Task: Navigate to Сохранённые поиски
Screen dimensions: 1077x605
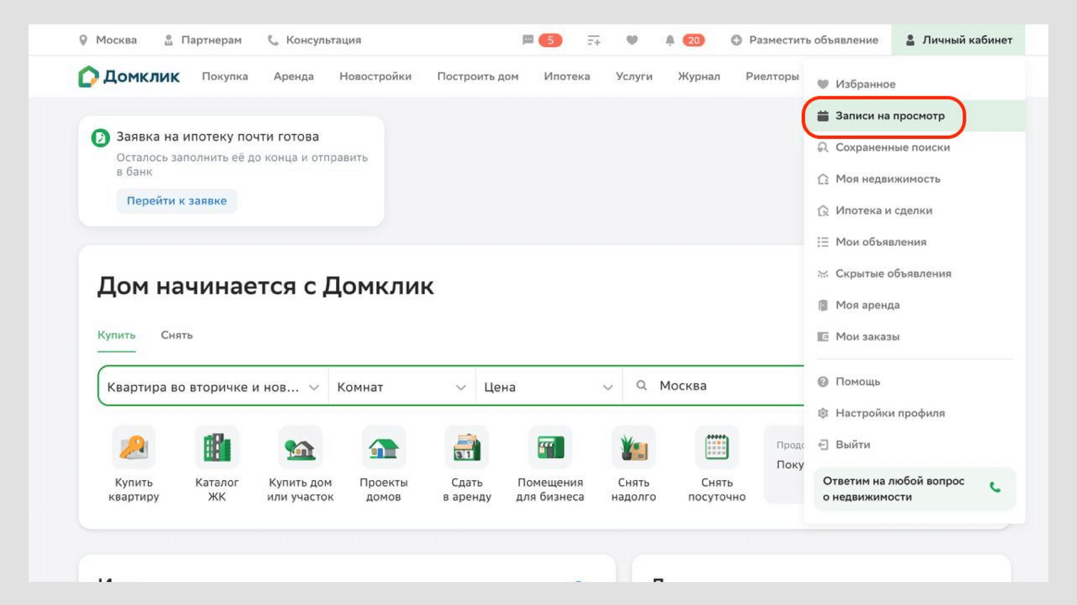Action: (892, 147)
